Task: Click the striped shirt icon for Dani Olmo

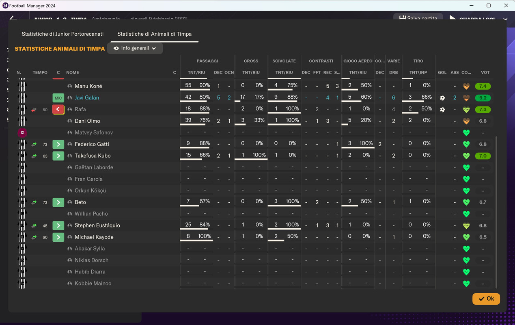Action: pyautogui.click(x=22, y=121)
